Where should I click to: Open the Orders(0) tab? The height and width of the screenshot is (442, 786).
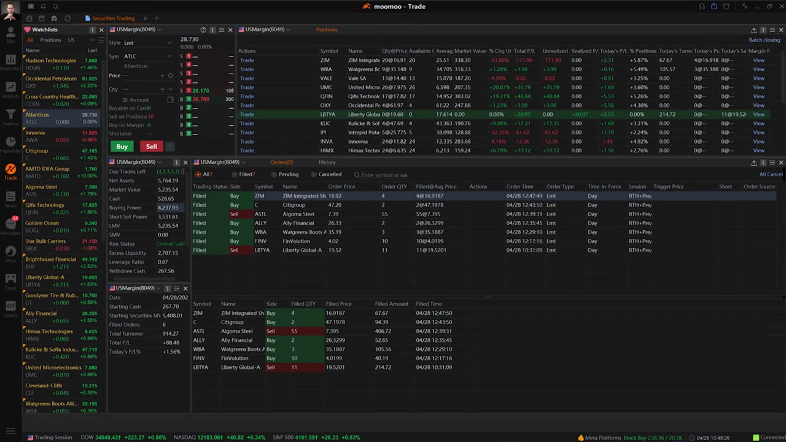(282, 162)
